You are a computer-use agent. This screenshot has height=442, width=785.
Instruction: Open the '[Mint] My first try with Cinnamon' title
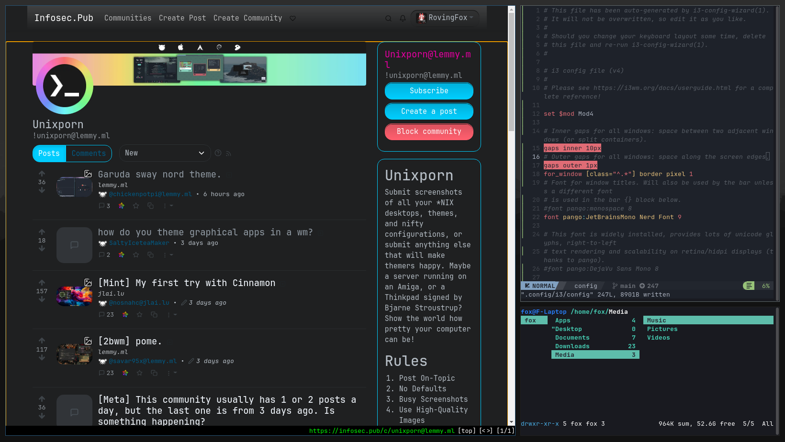coord(187,283)
